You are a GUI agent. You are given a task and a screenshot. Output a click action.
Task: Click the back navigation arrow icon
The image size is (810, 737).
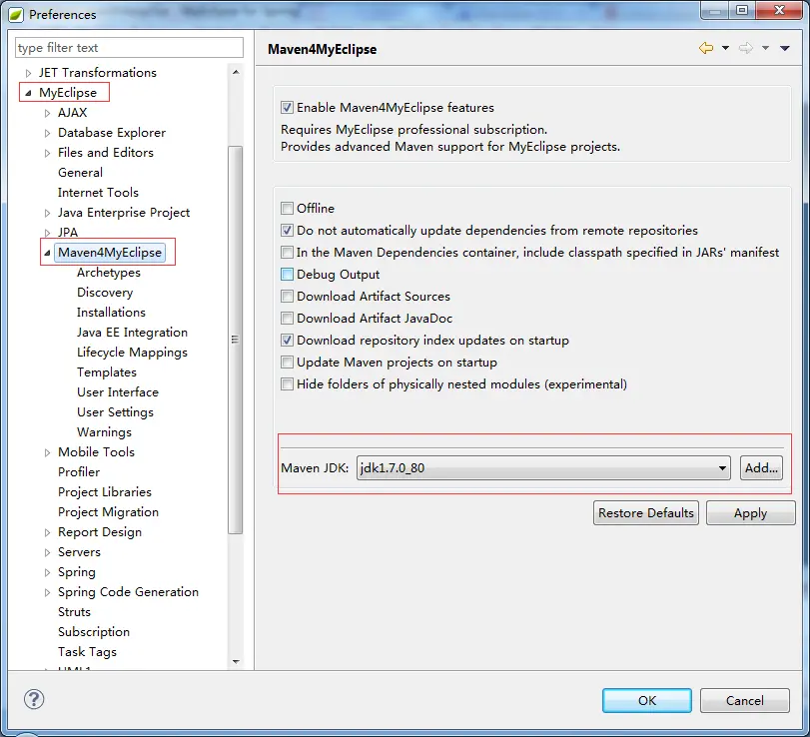click(706, 48)
